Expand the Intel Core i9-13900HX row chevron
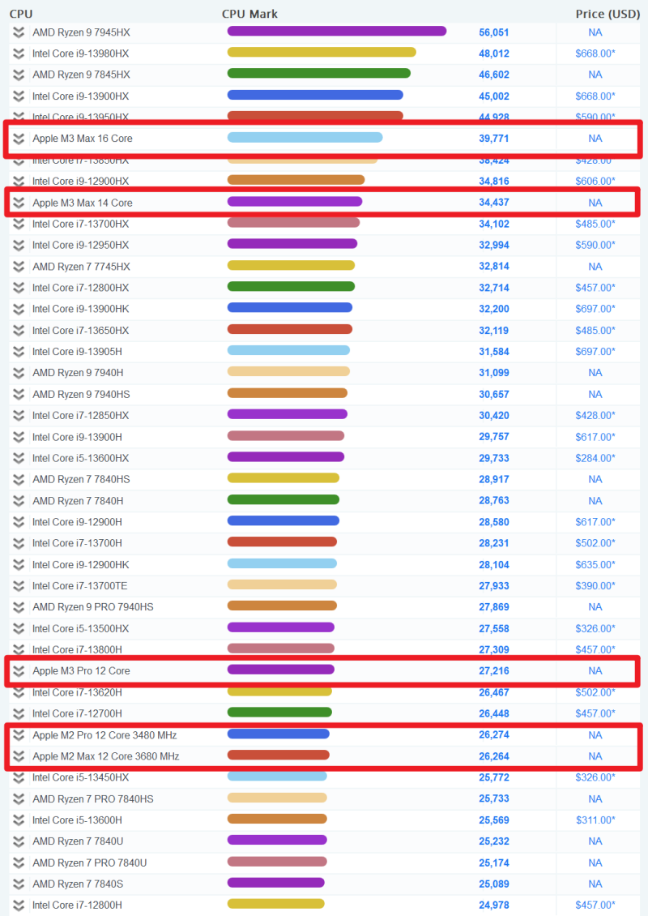 coord(19,96)
